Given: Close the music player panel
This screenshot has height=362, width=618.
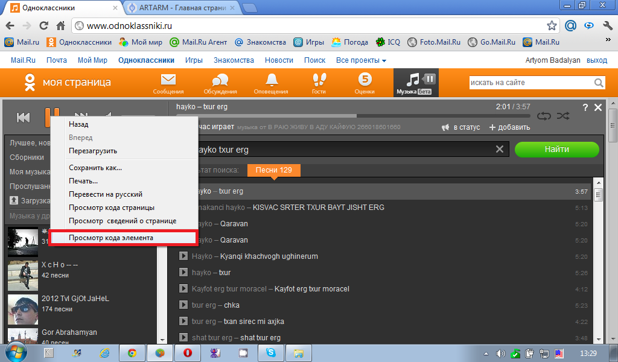Looking at the screenshot, I should (598, 107).
